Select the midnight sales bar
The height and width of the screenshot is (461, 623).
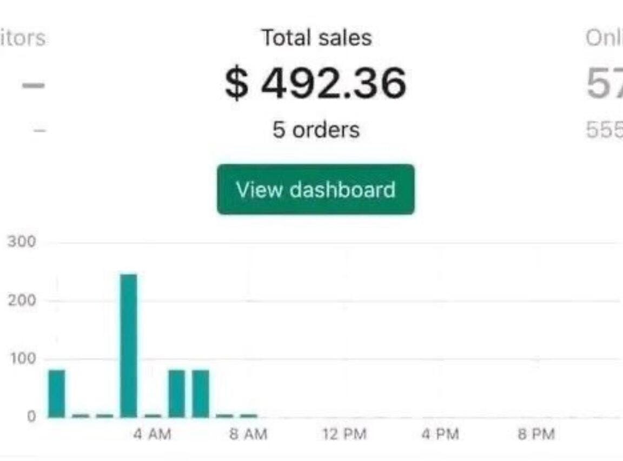[x=57, y=394]
